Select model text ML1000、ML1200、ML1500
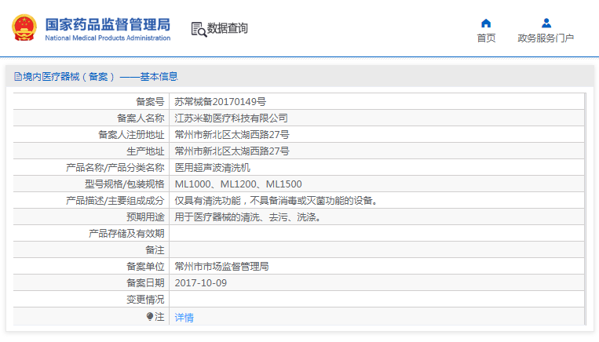This screenshot has height=342, width=599. point(239,184)
